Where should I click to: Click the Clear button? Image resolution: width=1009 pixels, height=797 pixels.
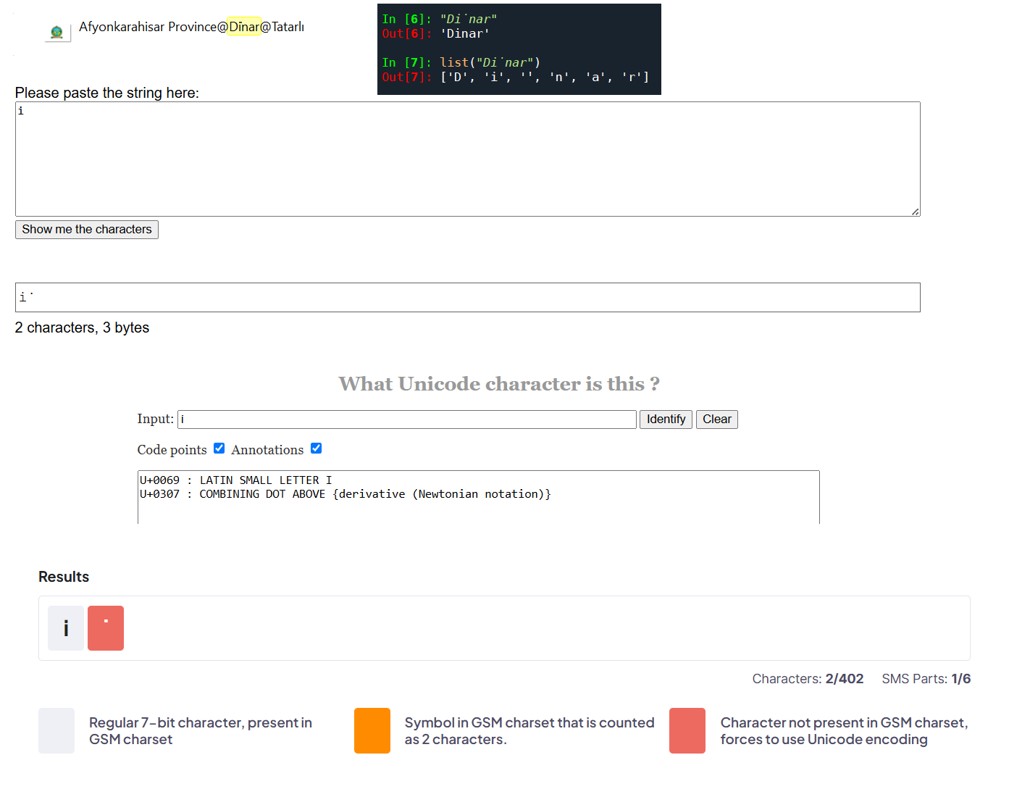coord(716,420)
